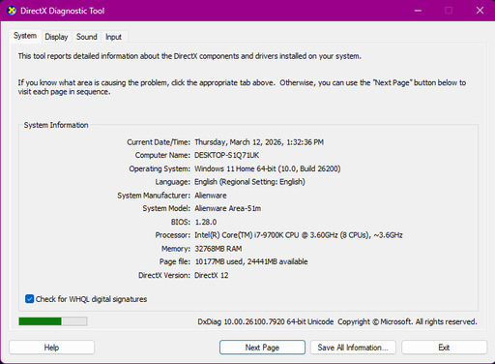Screen dimensions: 495x364
Task: Click computer name DESKTOP-S1Q71UK
Action: coord(226,155)
